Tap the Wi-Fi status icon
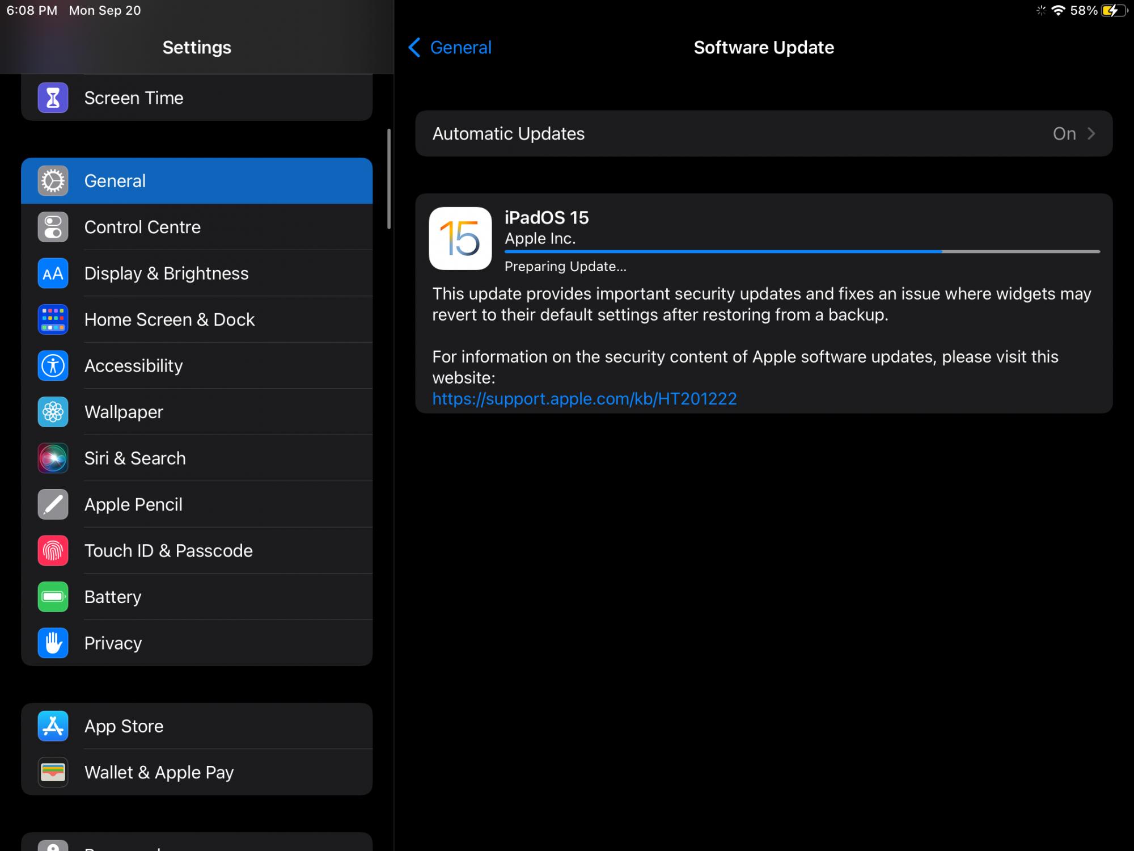The height and width of the screenshot is (851, 1134). [x=1058, y=10]
